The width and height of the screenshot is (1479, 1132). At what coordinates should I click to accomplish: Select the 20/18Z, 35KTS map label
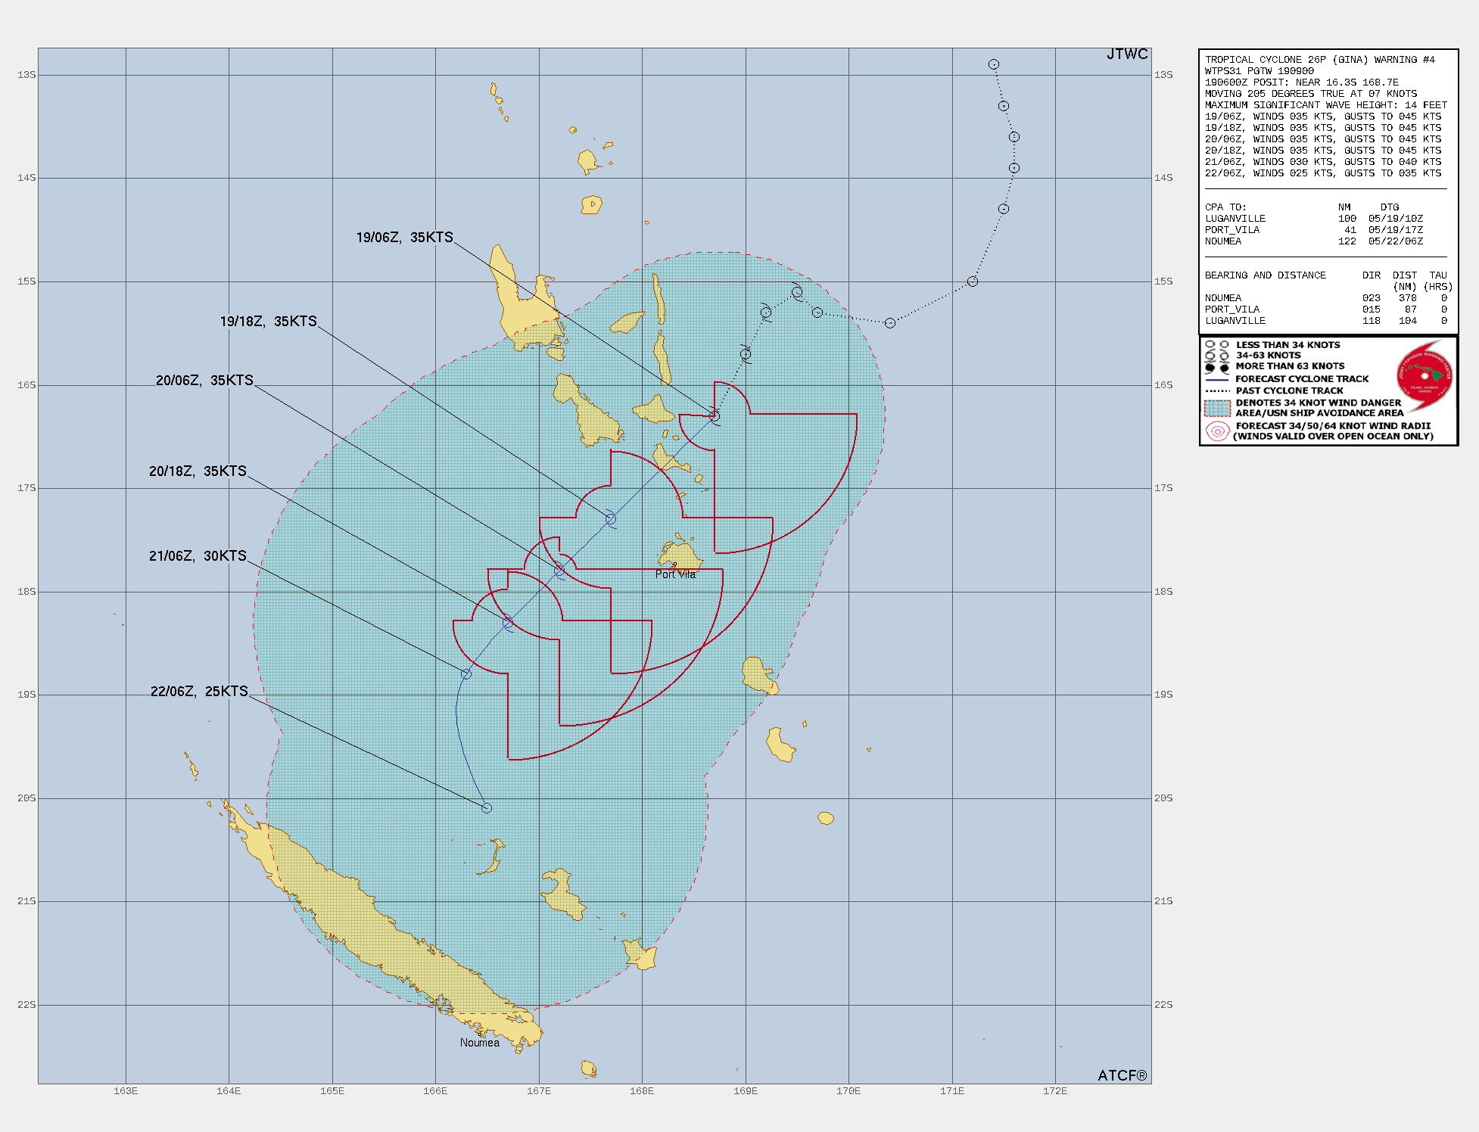198,471
